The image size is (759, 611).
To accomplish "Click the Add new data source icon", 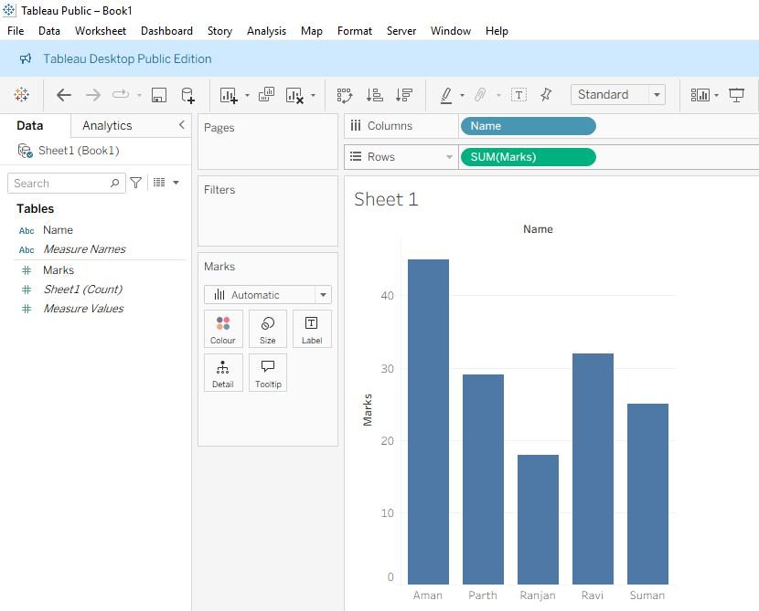I will 187,95.
